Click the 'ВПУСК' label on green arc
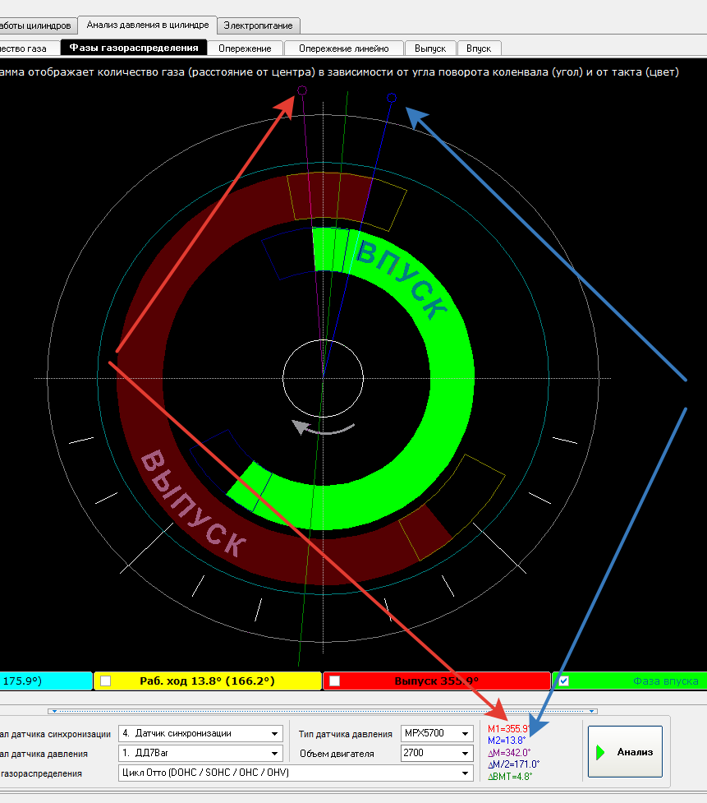707x803 pixels. click(402, 279)
